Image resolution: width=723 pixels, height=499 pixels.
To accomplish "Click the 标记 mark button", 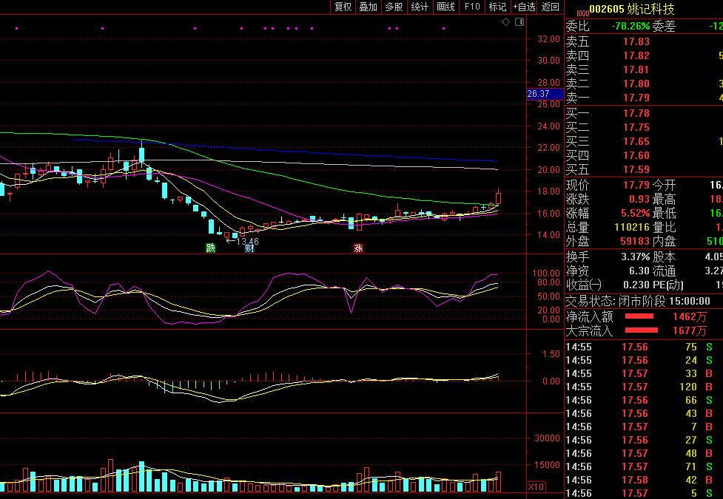I will click(497, 7).
